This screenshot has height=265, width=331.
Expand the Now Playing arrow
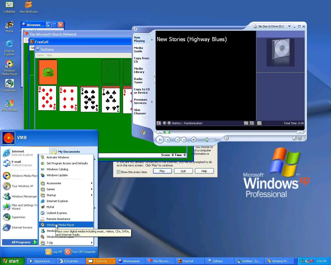152,40
